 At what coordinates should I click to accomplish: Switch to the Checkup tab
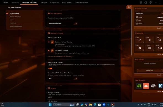43,2
